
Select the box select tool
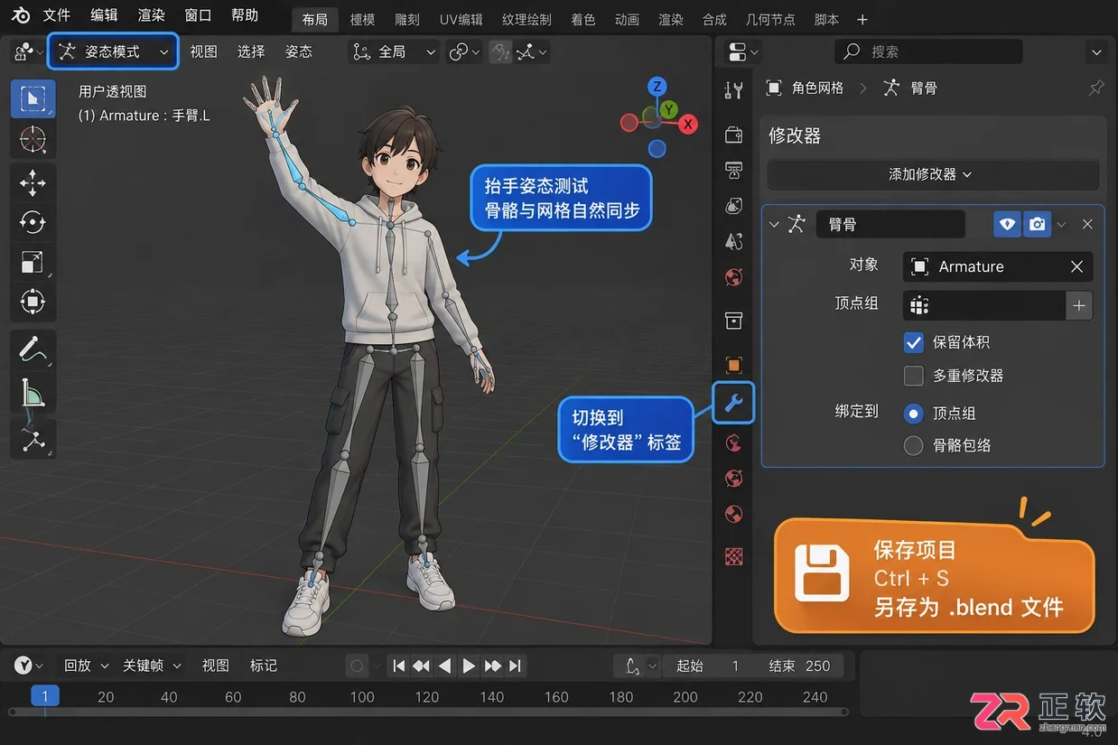tap(33, 98)
